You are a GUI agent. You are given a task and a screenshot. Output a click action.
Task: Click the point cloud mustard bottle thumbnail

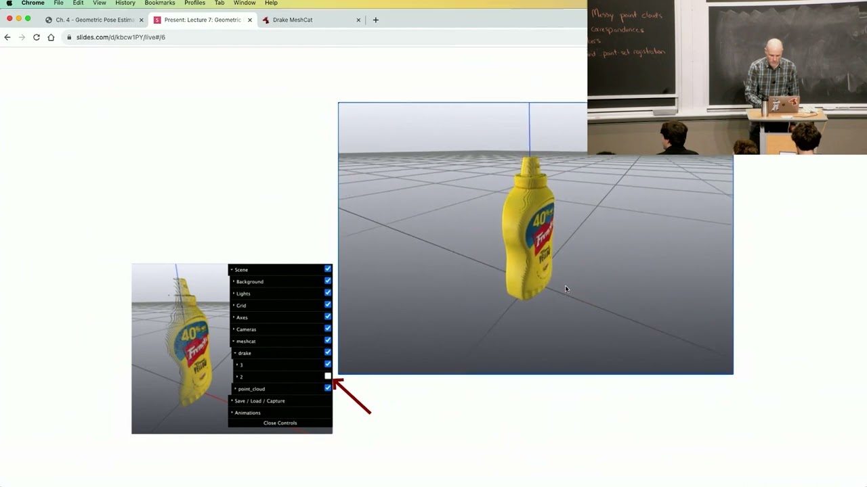[189, 344]
